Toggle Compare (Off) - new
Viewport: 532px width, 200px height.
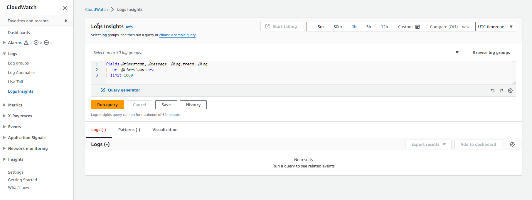click(x=449, y=27)
